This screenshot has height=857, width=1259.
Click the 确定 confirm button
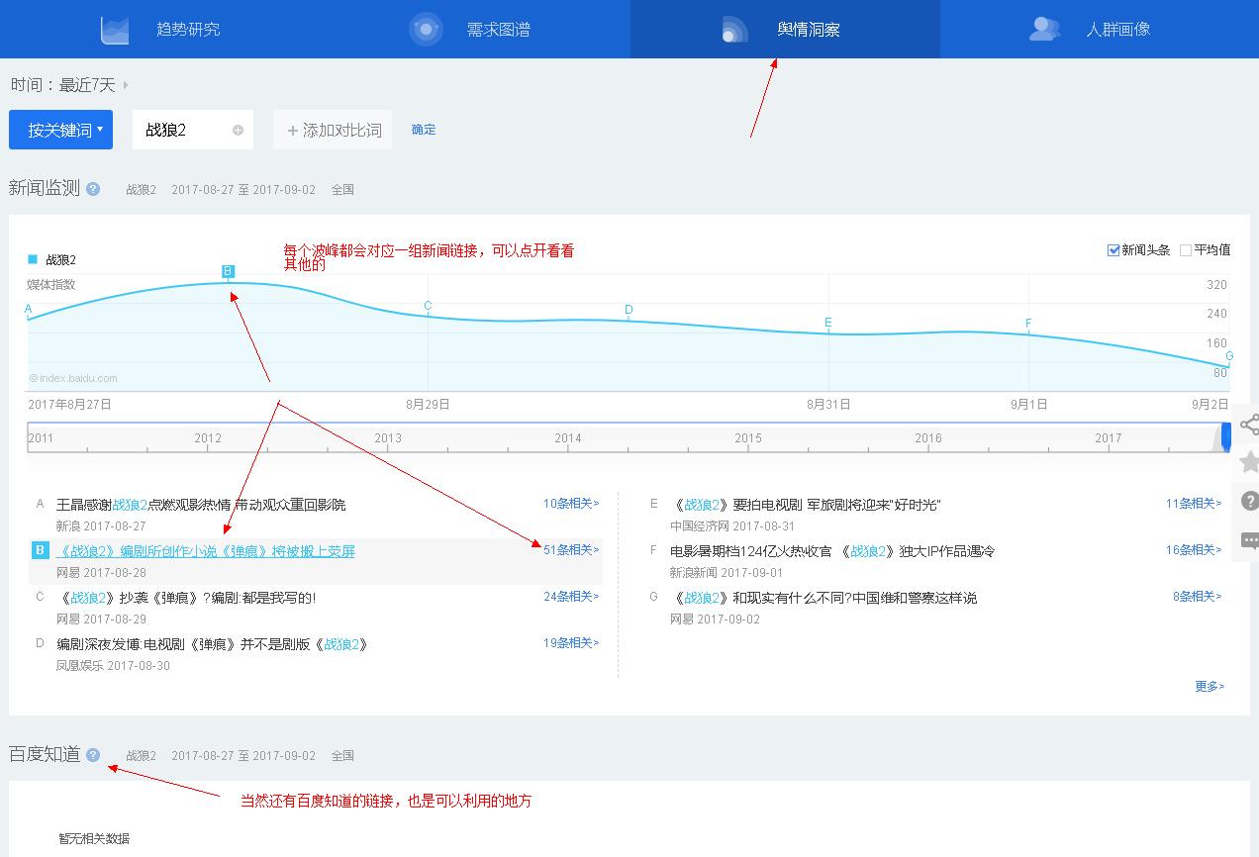pos(424,130)
